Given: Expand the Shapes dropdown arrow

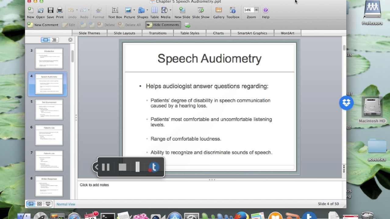Looking at the screenshot, I should point(147,10).
